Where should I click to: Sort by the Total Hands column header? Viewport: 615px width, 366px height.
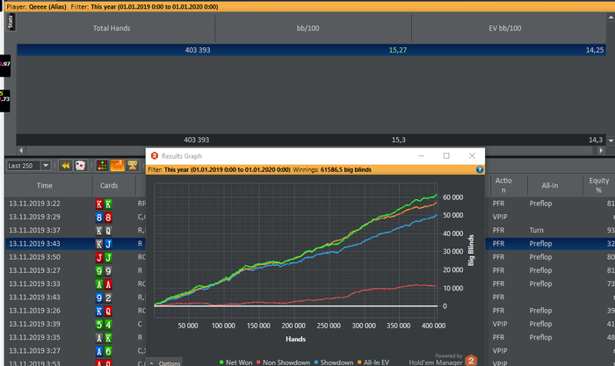click(x=112, y=28)
